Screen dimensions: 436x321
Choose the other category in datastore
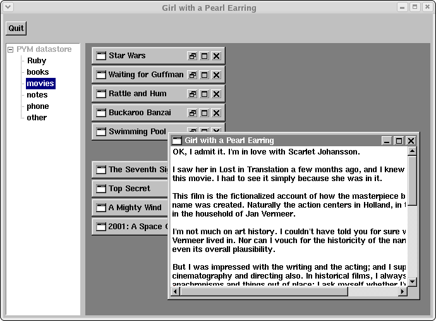pyautogui.click(x=37, y=118)
